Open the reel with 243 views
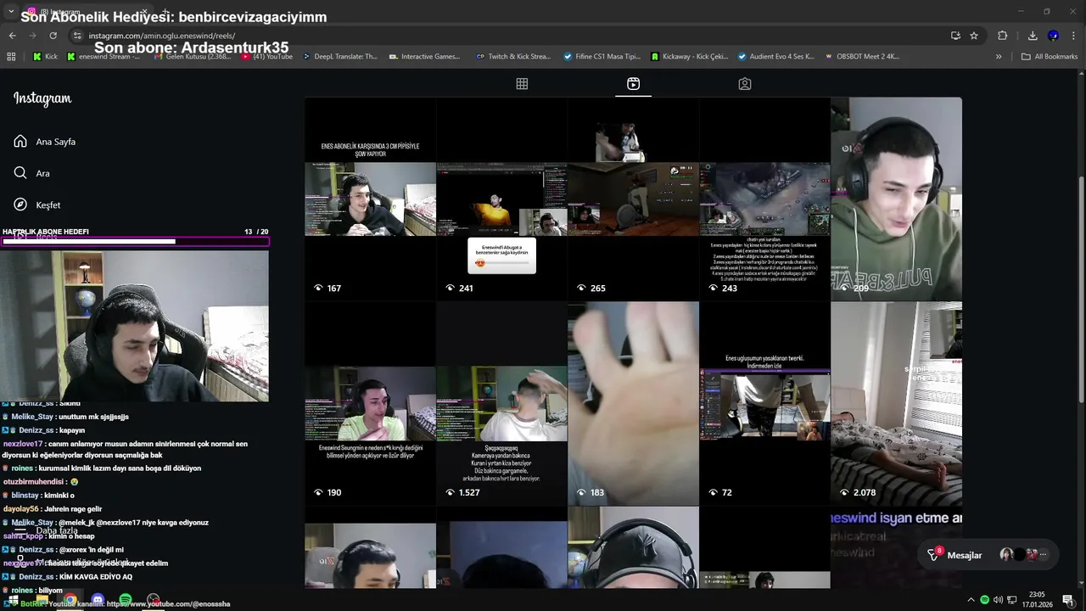Screen dimensions: 1086x611 pos(764,199)
